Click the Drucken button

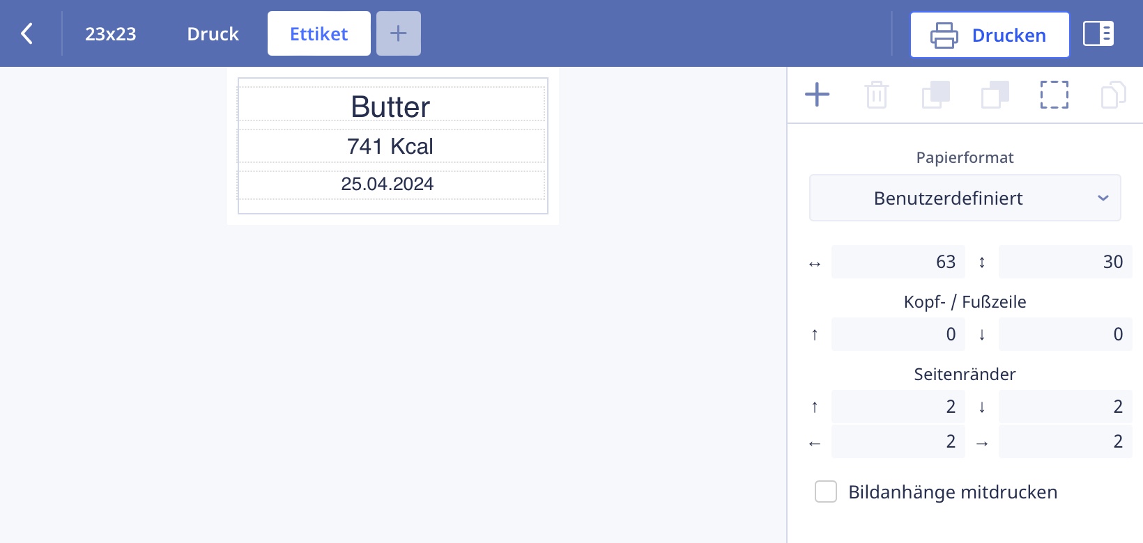989,35
